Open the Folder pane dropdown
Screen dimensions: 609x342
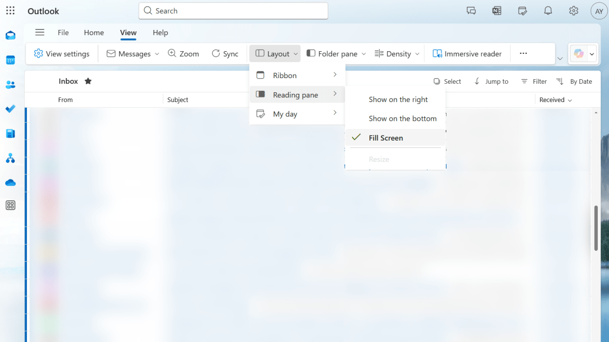[x=336, y=54]
